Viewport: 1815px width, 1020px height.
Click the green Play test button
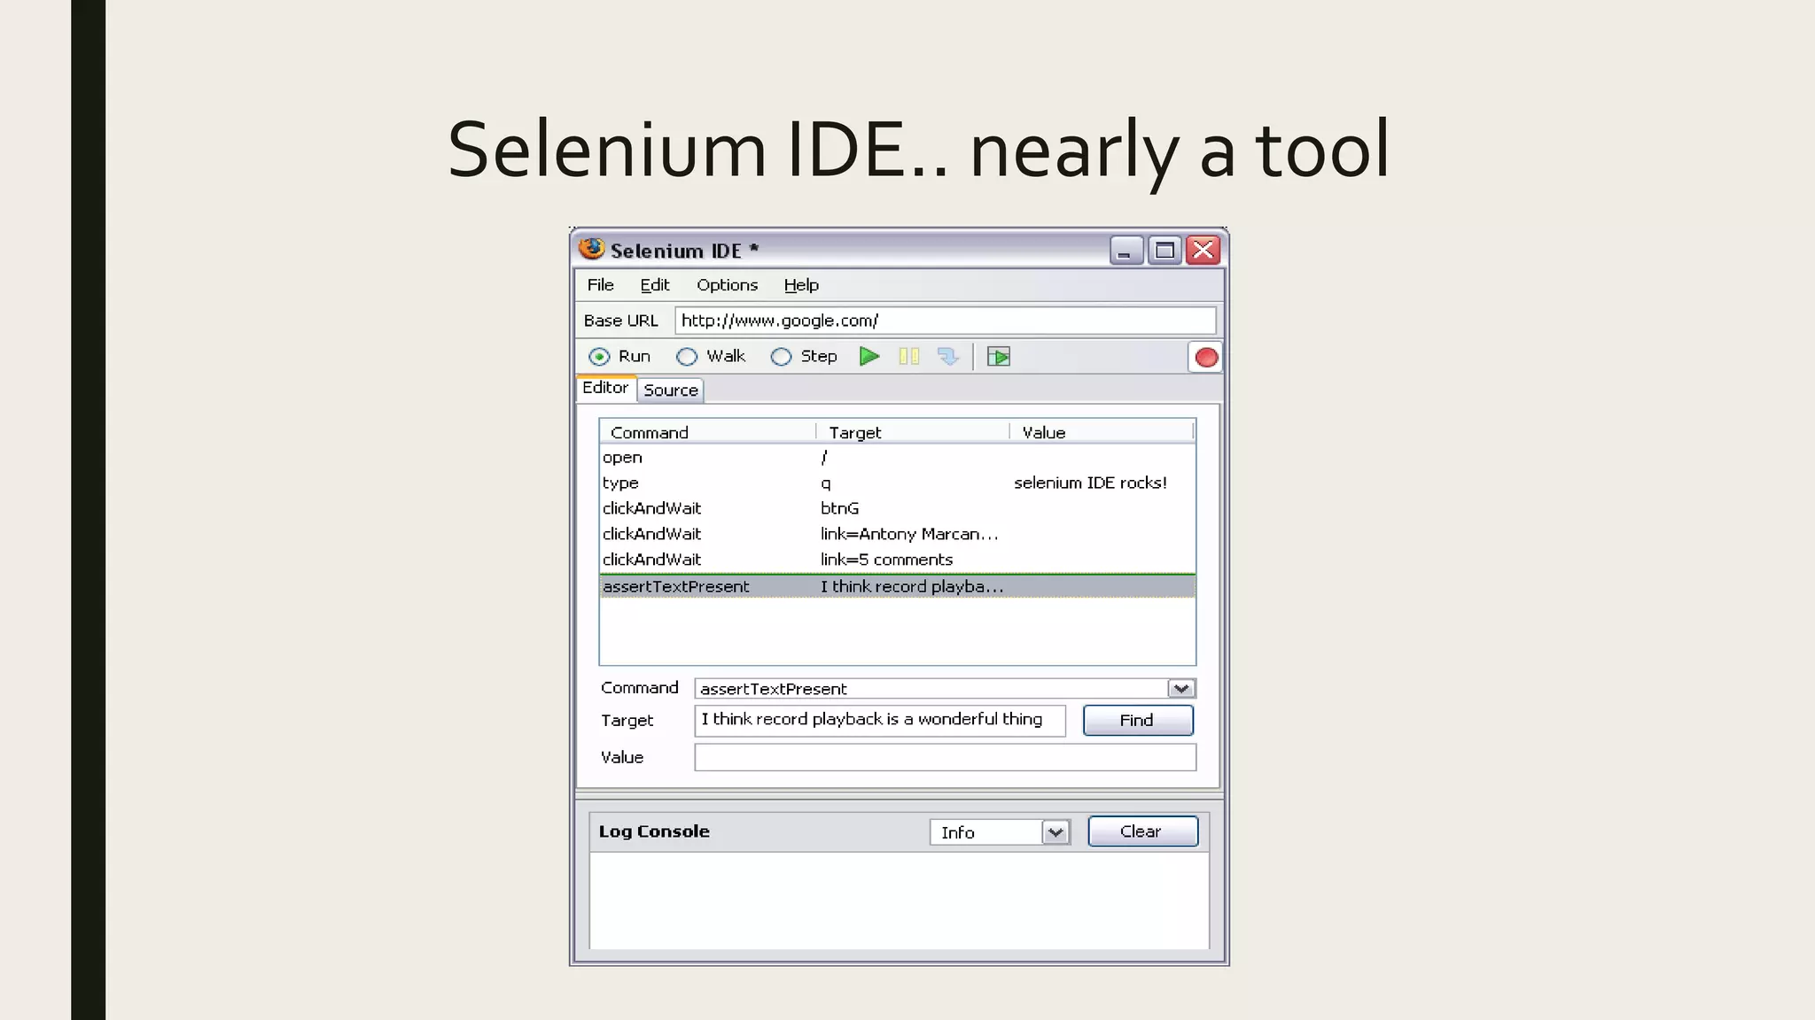coord(869,357)
